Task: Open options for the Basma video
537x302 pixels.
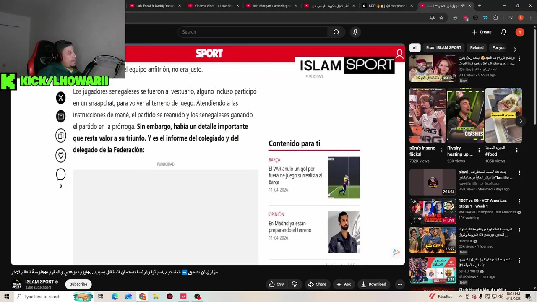Action: coord(520,230)
